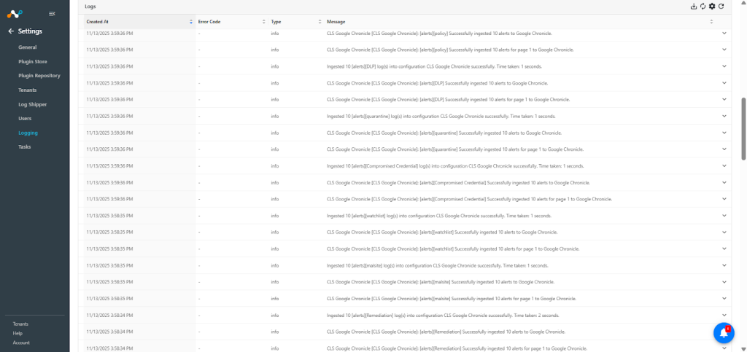Sort by the Type column

pyautogui.click(x=320, y=22)
